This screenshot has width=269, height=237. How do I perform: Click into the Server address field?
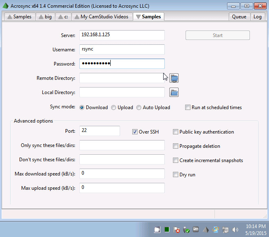coord(122,35)
